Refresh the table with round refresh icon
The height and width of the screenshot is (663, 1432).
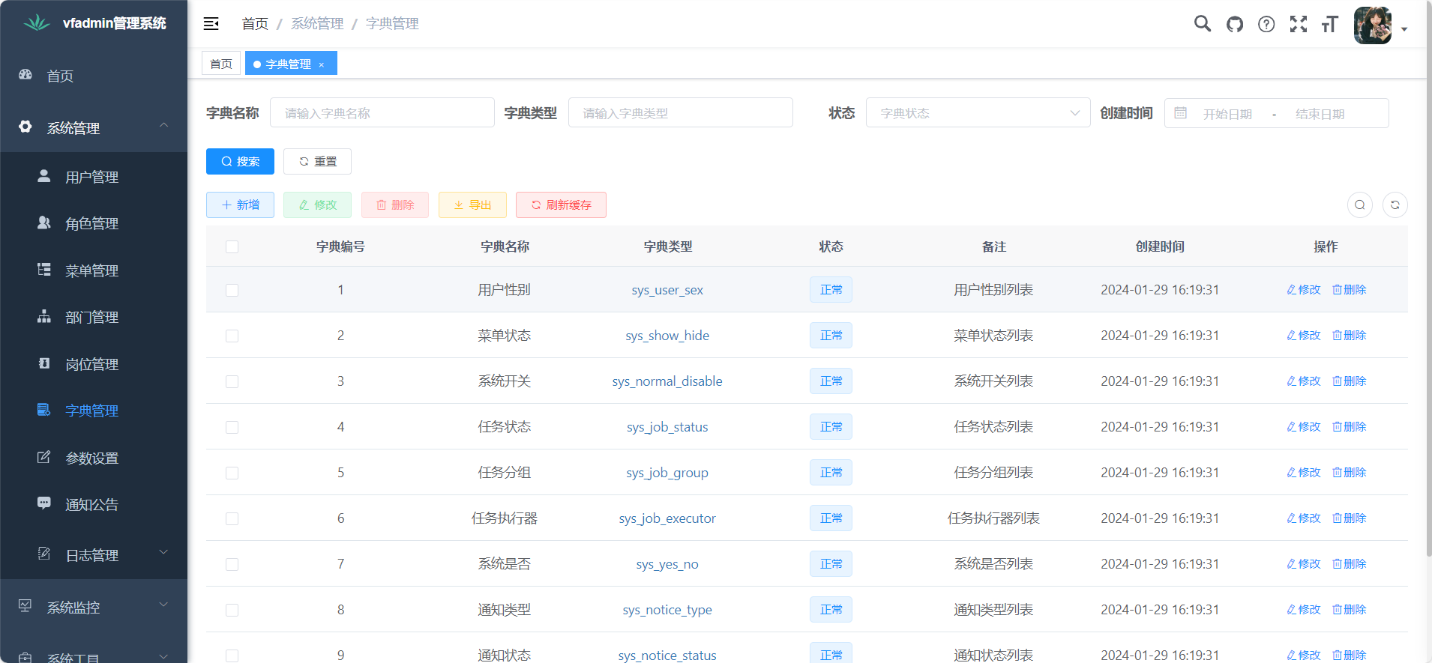[1395, 205]
